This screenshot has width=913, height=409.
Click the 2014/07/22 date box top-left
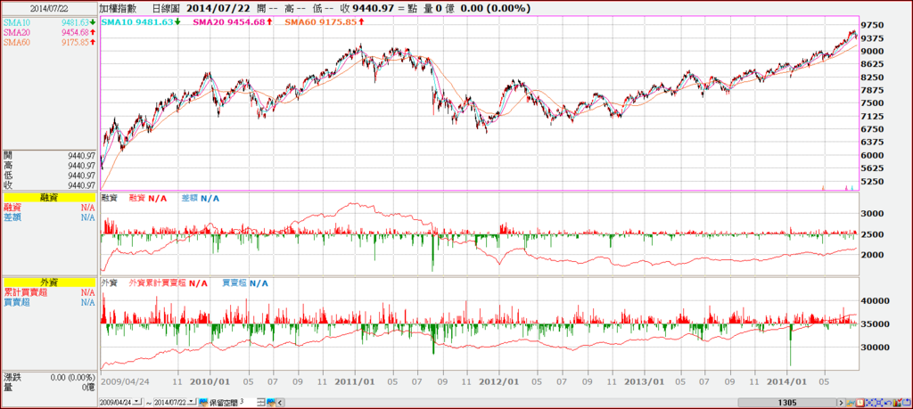[49, 8]
